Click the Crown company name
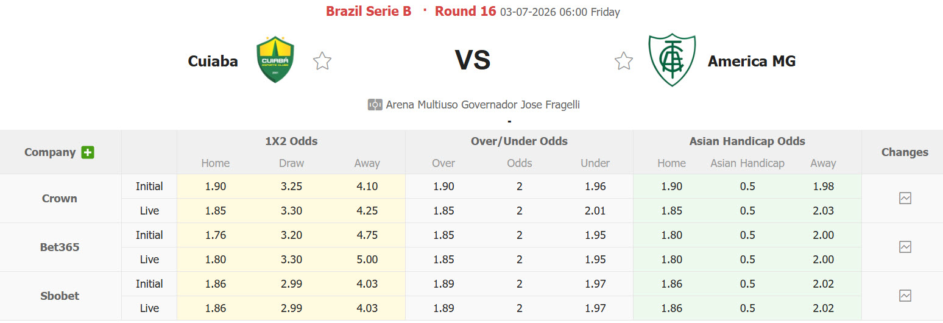The image size is (943, 323). click(60, 198)
